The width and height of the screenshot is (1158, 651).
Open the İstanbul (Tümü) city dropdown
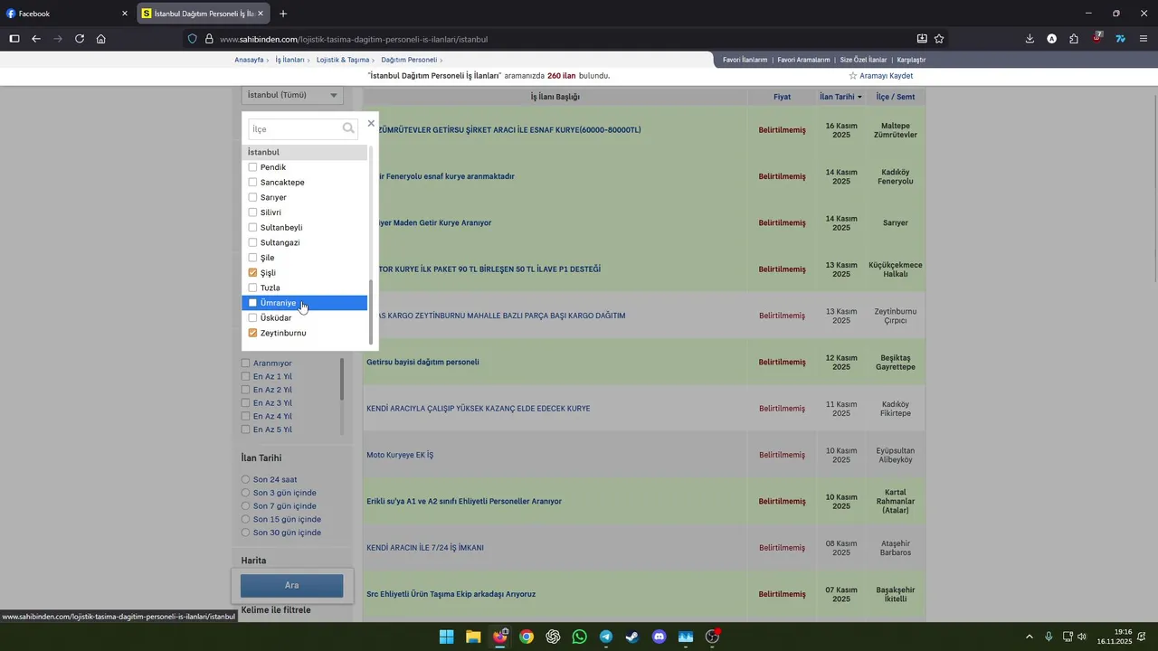click(292, 95)
